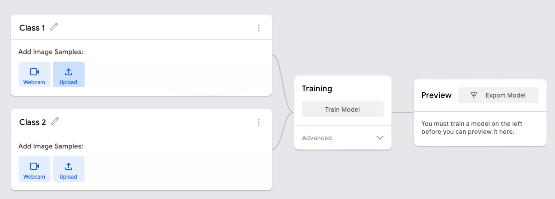
Task: Select the Class 2 name text
Action: (x=33, y=122)
